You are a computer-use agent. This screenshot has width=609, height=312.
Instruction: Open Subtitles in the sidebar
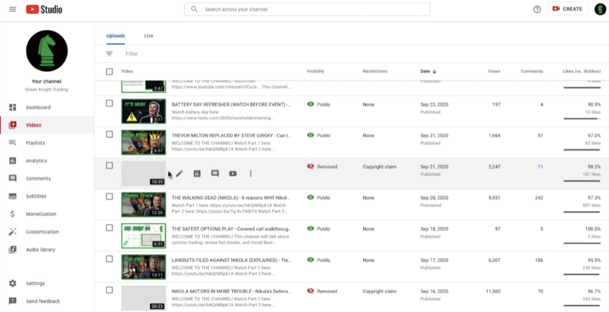point(47,196)
